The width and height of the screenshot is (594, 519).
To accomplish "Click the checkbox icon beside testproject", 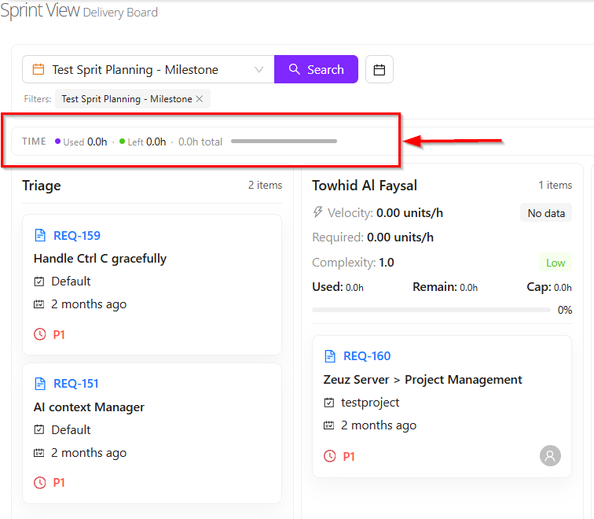I will pyautogui.click(x=329, y=403).
